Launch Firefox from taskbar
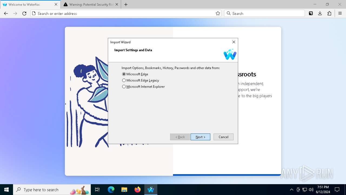The height and width of the screenshot is (195, 346). [138, 190]
